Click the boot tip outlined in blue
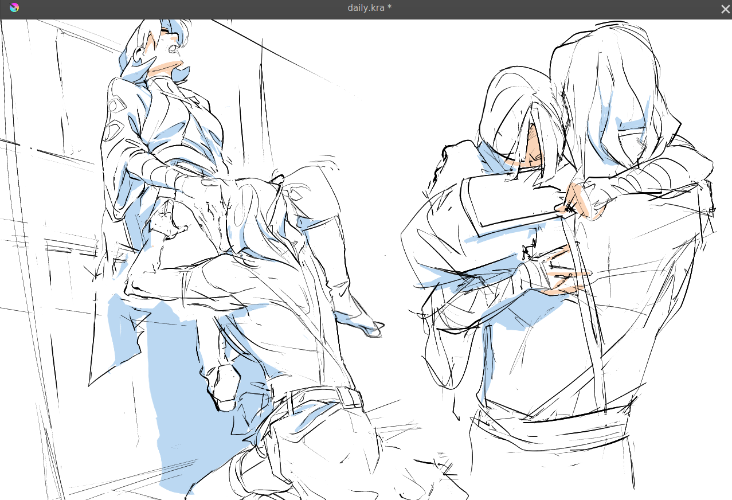 pos(366,328)
